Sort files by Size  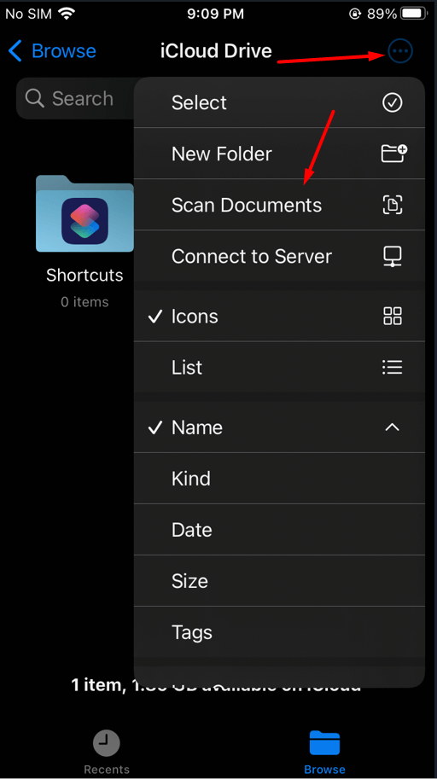tap(279, 581)
